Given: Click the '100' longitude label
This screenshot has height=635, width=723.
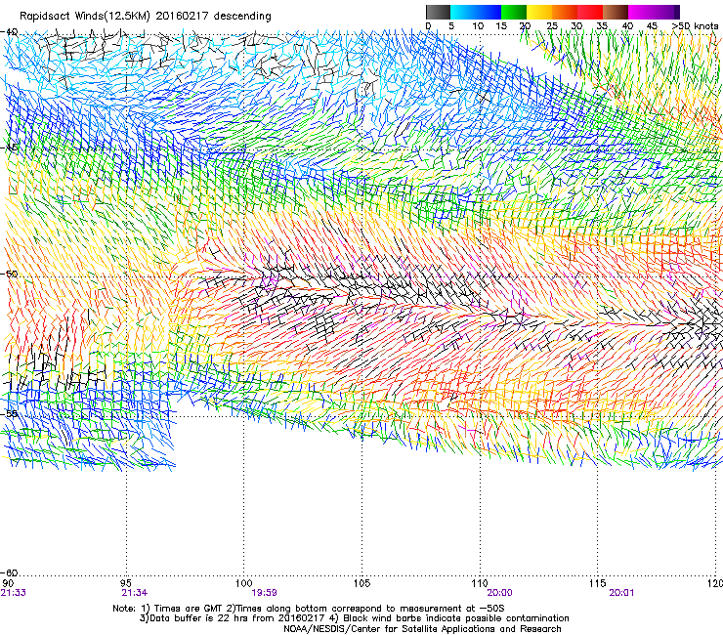Looking at the screenshot, I should 244,584.
